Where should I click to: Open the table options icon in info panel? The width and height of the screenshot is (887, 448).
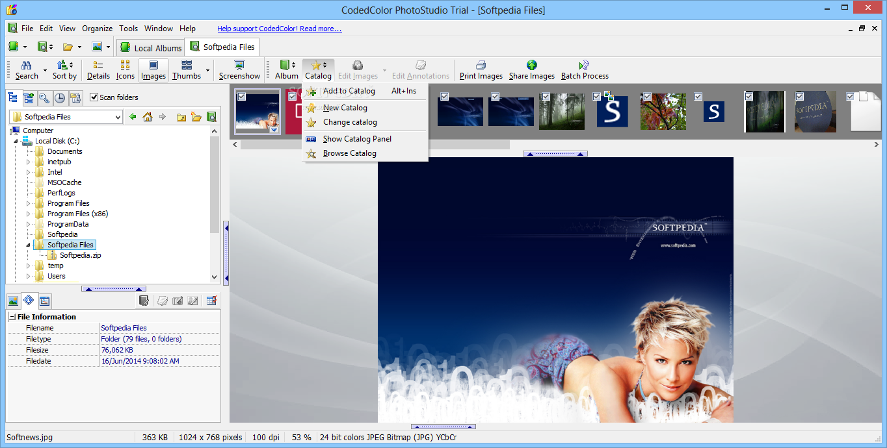[x=211, y=301]
